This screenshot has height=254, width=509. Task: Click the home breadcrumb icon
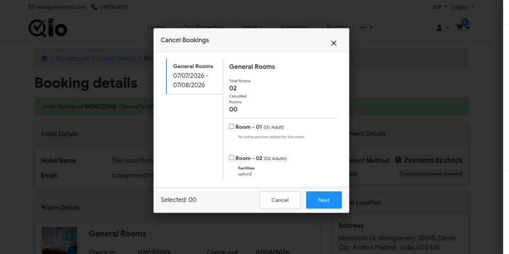[x=44, y=59]
